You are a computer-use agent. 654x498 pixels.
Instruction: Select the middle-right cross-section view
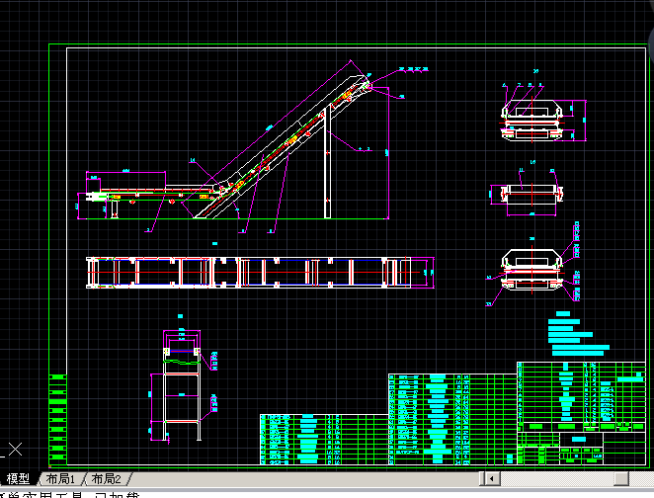pos(528,195)
